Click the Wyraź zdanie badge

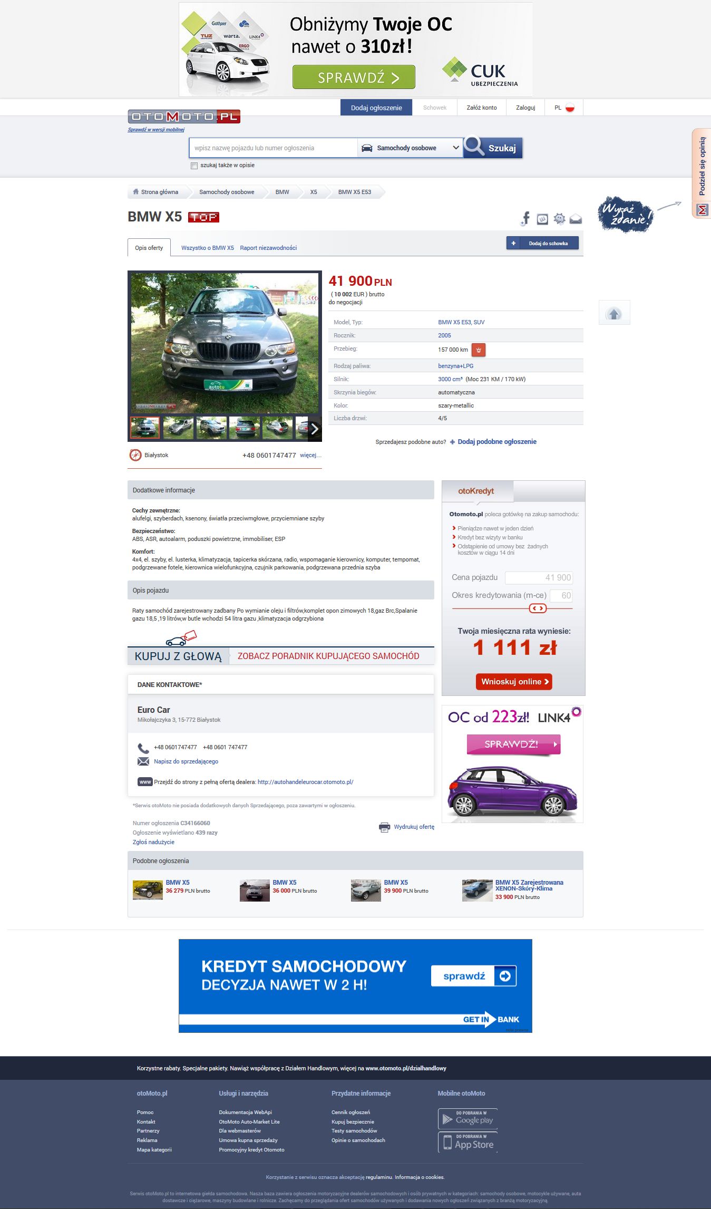pos(626,215)
